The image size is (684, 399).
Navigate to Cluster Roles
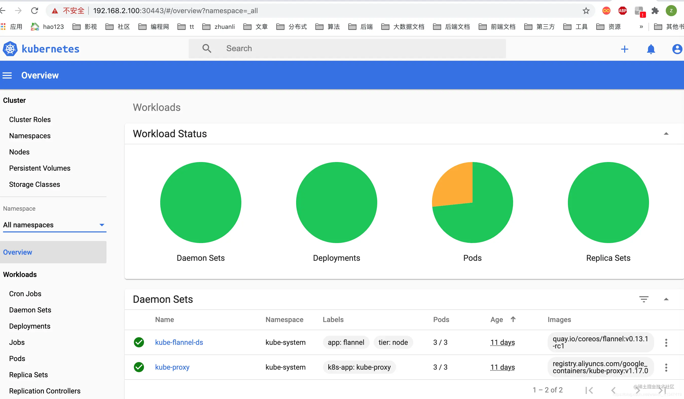(x=30, y=119)
